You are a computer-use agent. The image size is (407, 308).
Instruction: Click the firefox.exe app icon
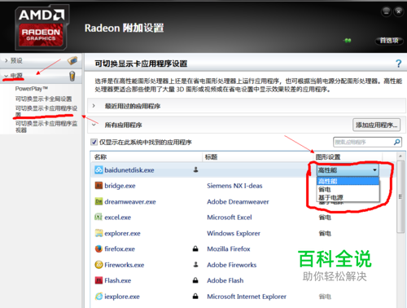(x=98, y=249)
